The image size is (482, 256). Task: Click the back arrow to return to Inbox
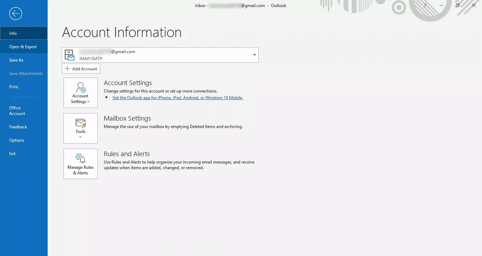point(16,14)
